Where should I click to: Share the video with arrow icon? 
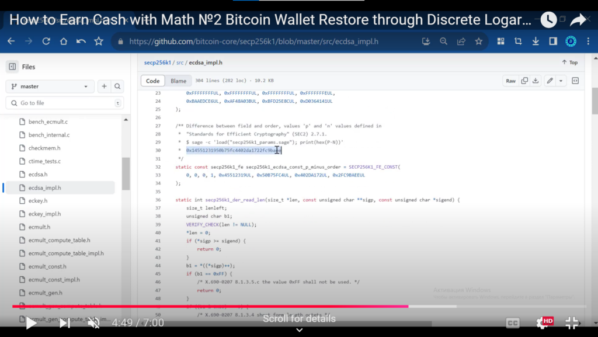(x=578, y=20)
